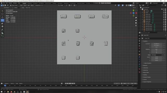Viewport: 167px width, 93px height.
Task: Open the Output properties tab icon
Action: pos(139,41)
